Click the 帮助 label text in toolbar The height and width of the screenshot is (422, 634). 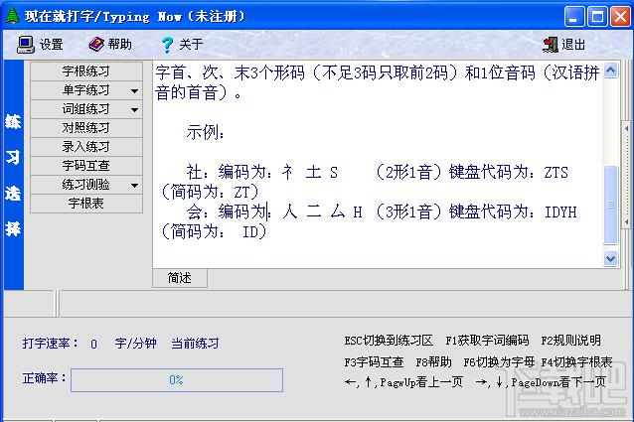tap(120, 44)
